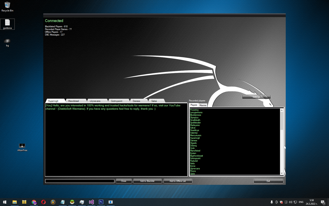Select Ddawg in the recorded players list
Image resolution: width=329 pixels, height=206 pixels.
193,146
